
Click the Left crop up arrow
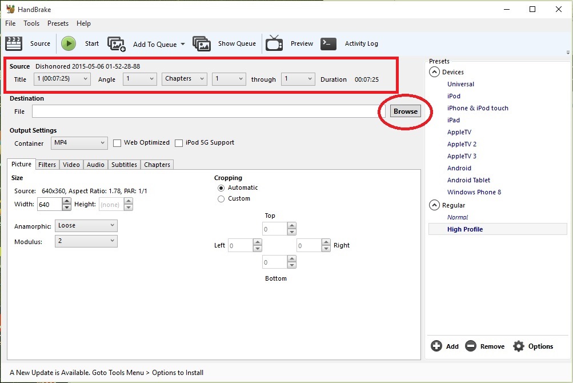(x=257, y=242)
